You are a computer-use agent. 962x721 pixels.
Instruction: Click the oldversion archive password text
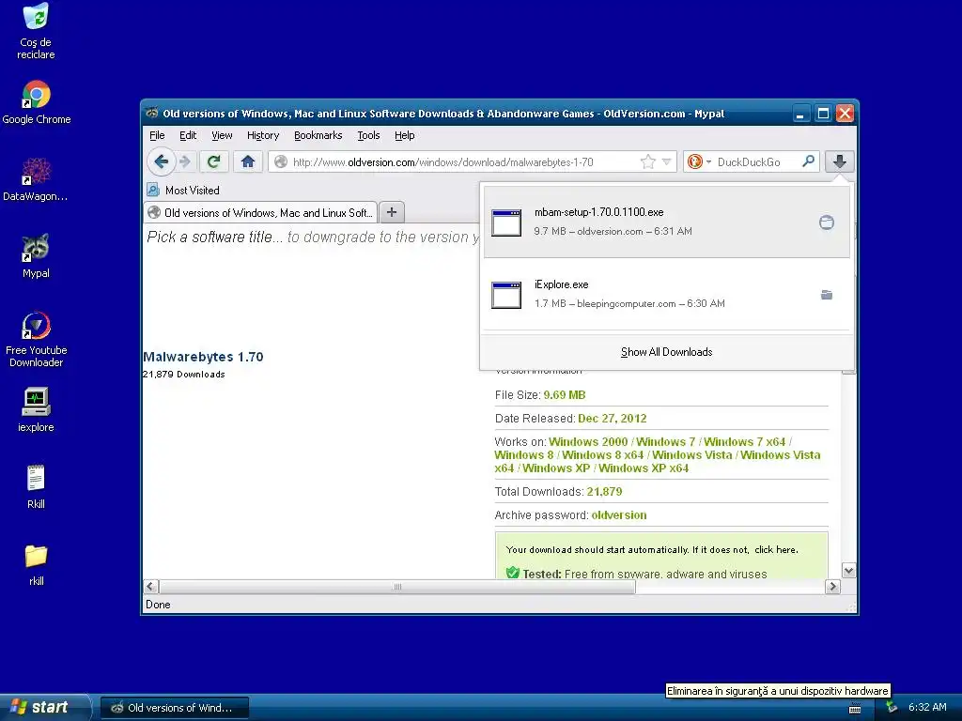click(x=618, y=515)
